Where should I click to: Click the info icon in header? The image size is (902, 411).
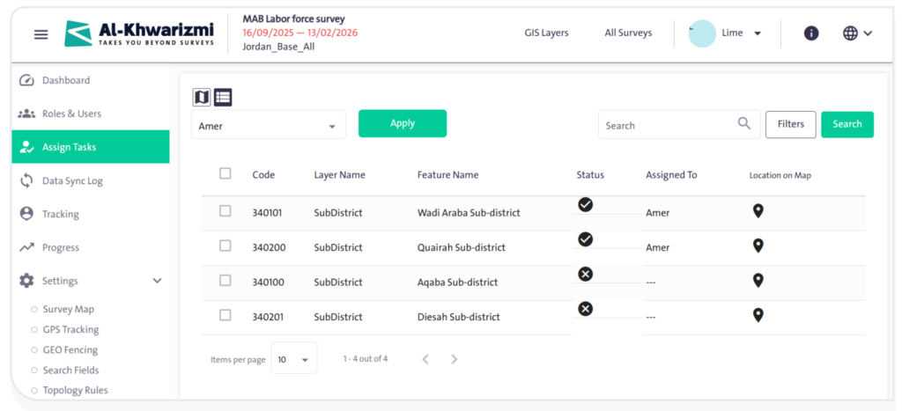[811, 33]
